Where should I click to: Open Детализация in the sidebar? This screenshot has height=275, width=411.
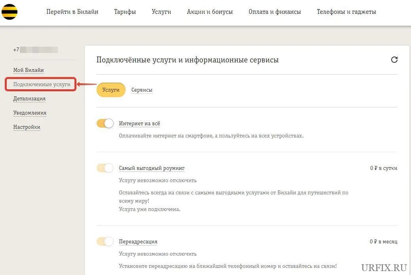(29, 99)
